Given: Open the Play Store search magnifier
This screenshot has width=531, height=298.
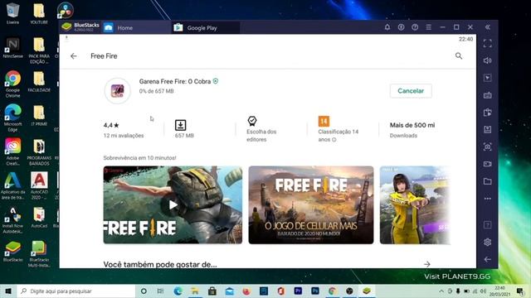Looking at the screenshot, I should (459, 55).
